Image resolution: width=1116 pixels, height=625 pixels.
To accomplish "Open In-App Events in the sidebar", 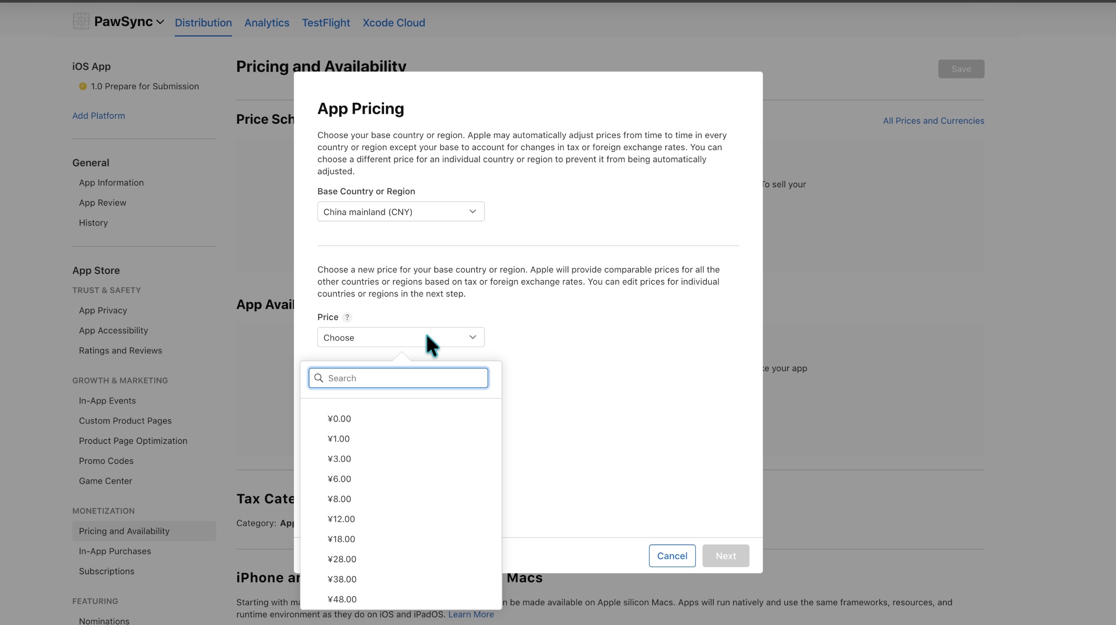I will pos(107,401).
